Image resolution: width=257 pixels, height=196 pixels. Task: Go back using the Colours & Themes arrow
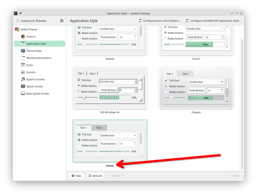pyautogui.click(x=18, y=21)
